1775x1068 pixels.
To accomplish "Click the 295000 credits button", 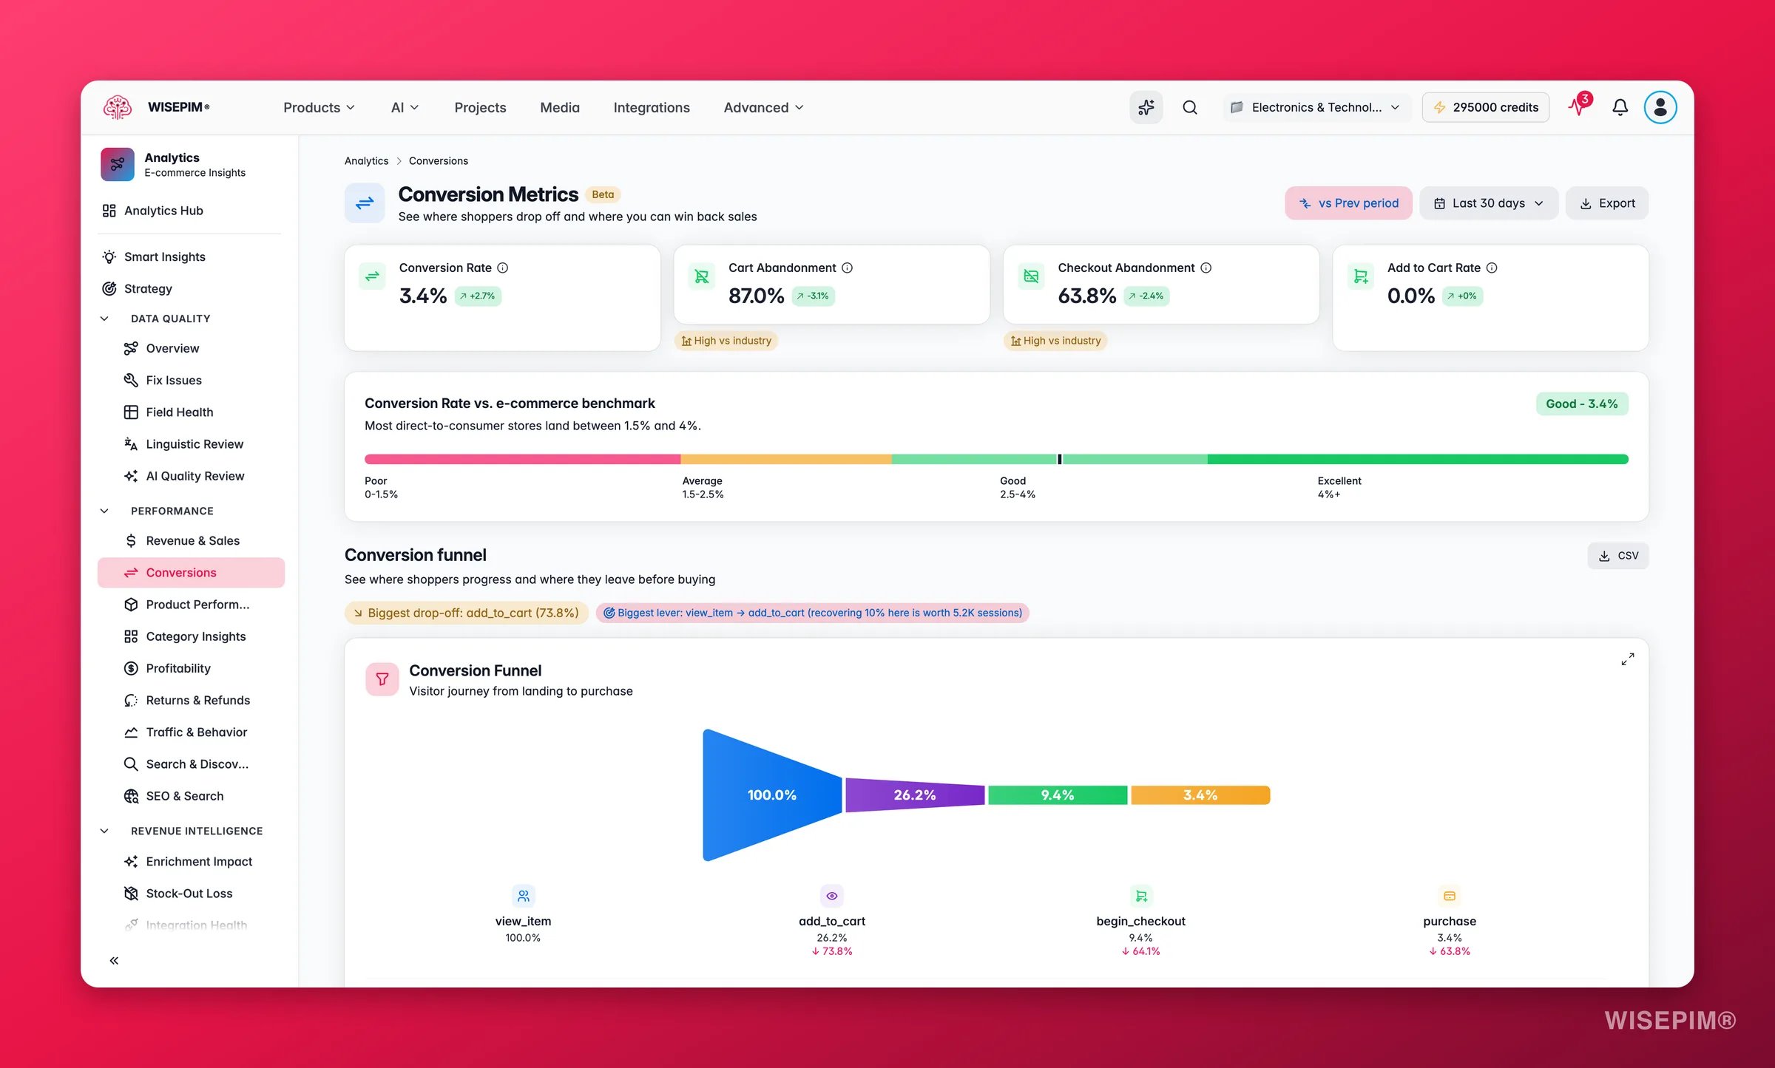I will coord(1486,107).
